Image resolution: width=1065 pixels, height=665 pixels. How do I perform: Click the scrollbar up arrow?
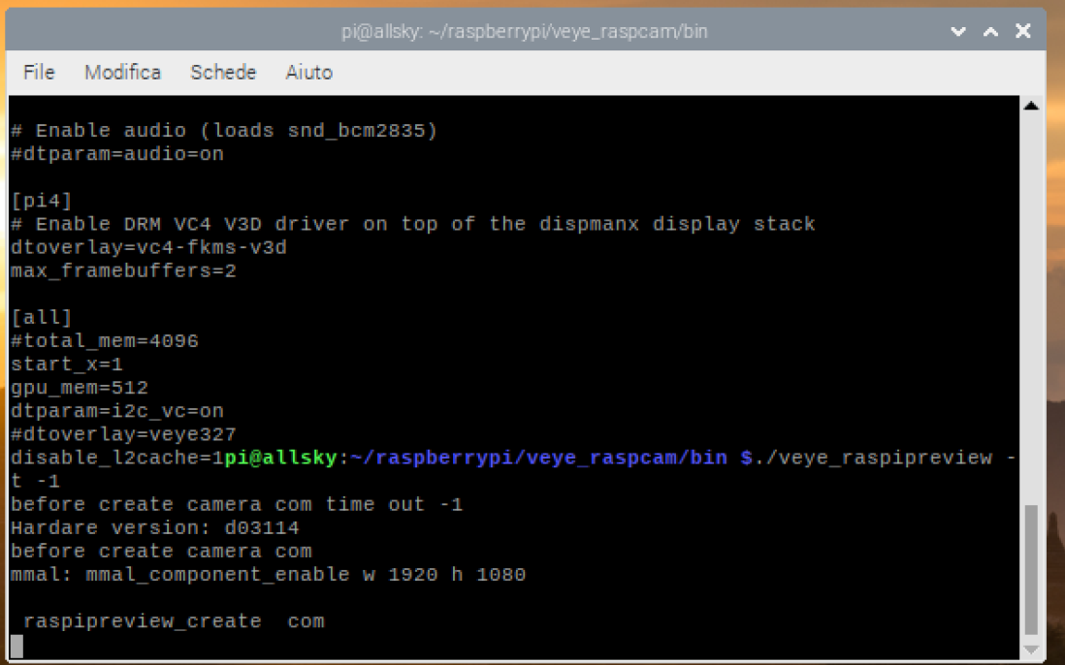pyautogui.click(x=1030, y=106)
